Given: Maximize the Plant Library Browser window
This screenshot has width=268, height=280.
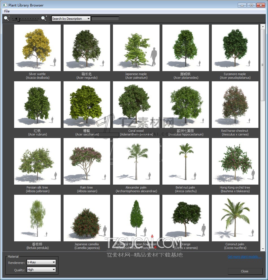Looking at the screenshot, I should [251, 5].
